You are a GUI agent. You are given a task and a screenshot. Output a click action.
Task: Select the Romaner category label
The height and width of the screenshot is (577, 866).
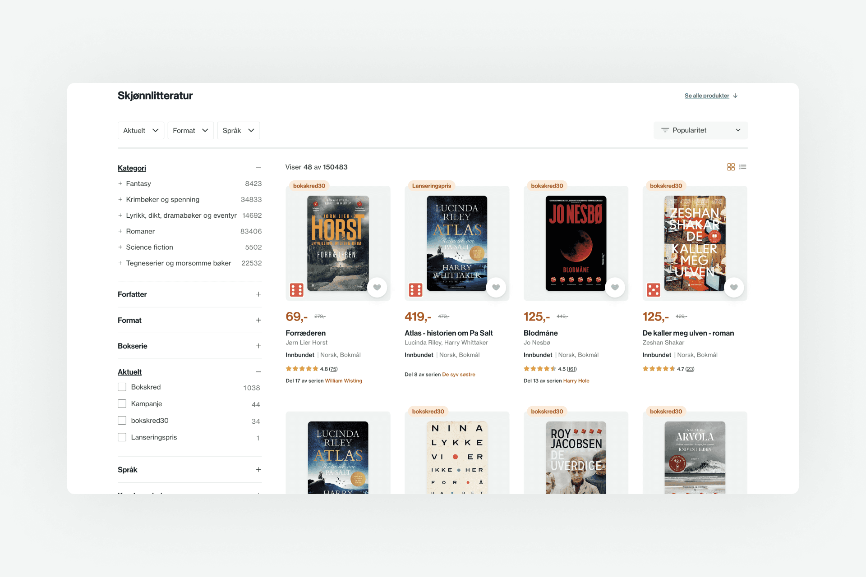140,231
